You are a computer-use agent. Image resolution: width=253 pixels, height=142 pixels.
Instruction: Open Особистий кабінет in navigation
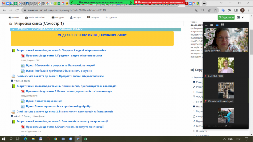tap(35, 17)
